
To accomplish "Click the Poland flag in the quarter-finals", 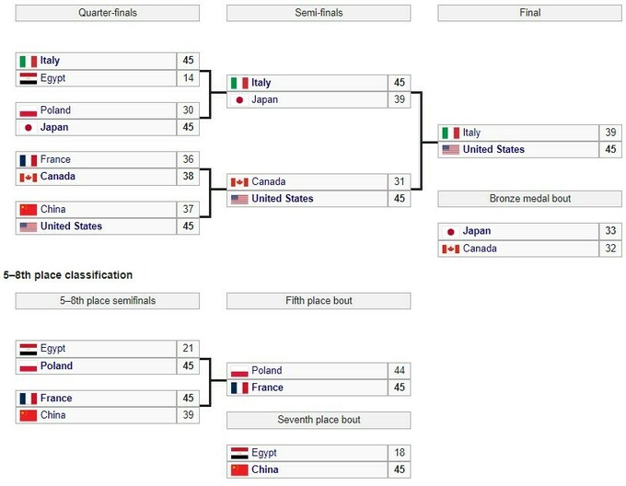I will point(28,110).
